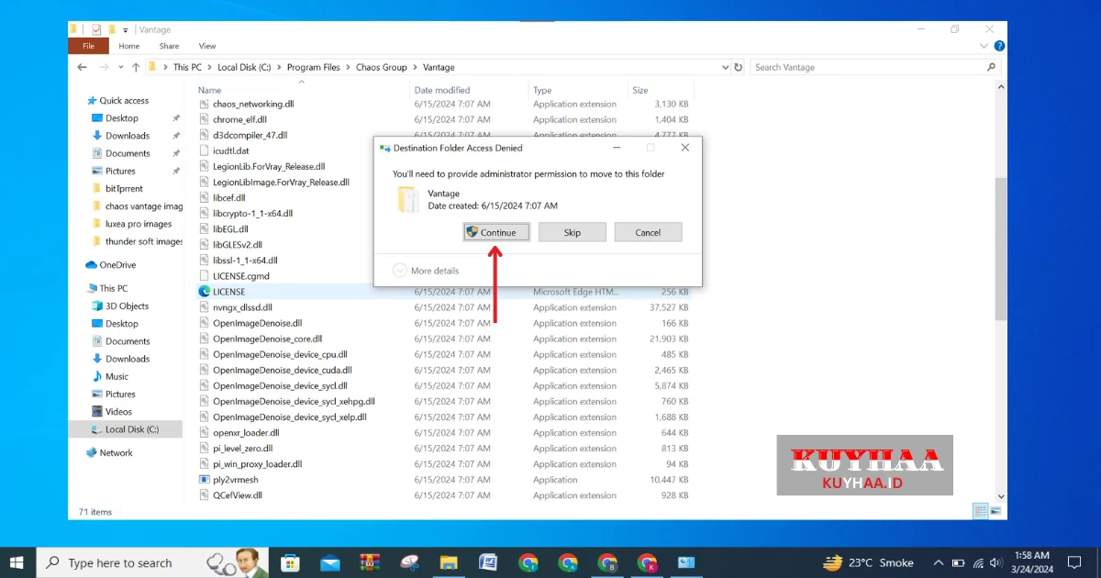Viewport: 1101px width, 578px height.
Task: Open the File ribbon tab
Action: point(89,46)
